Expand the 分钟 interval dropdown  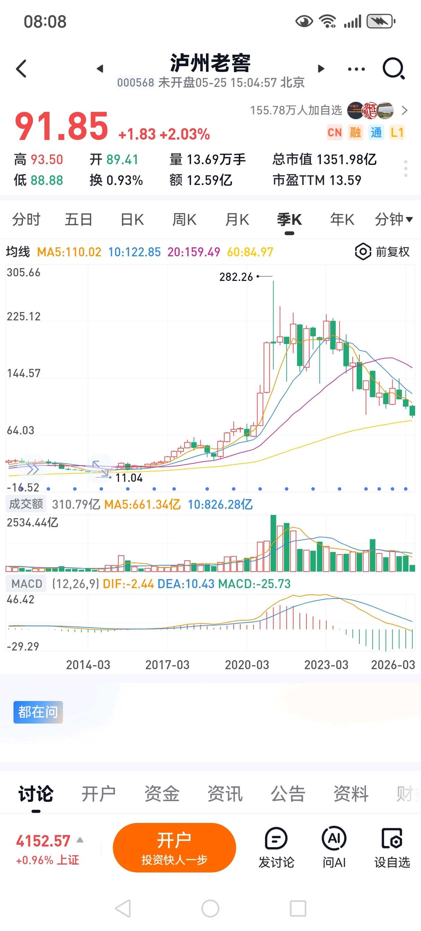coord(394,219)
